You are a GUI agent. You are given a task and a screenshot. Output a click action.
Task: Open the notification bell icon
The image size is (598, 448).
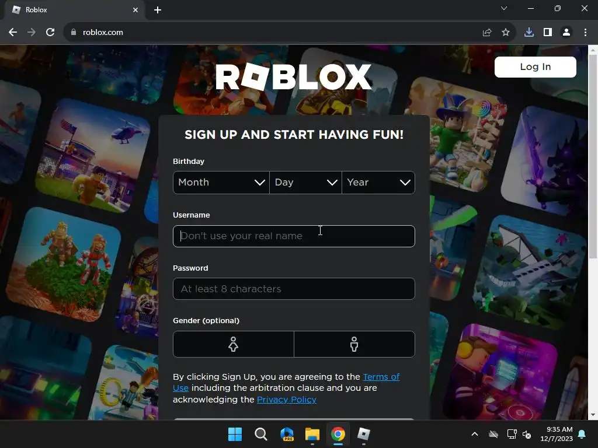coord(582,434)
